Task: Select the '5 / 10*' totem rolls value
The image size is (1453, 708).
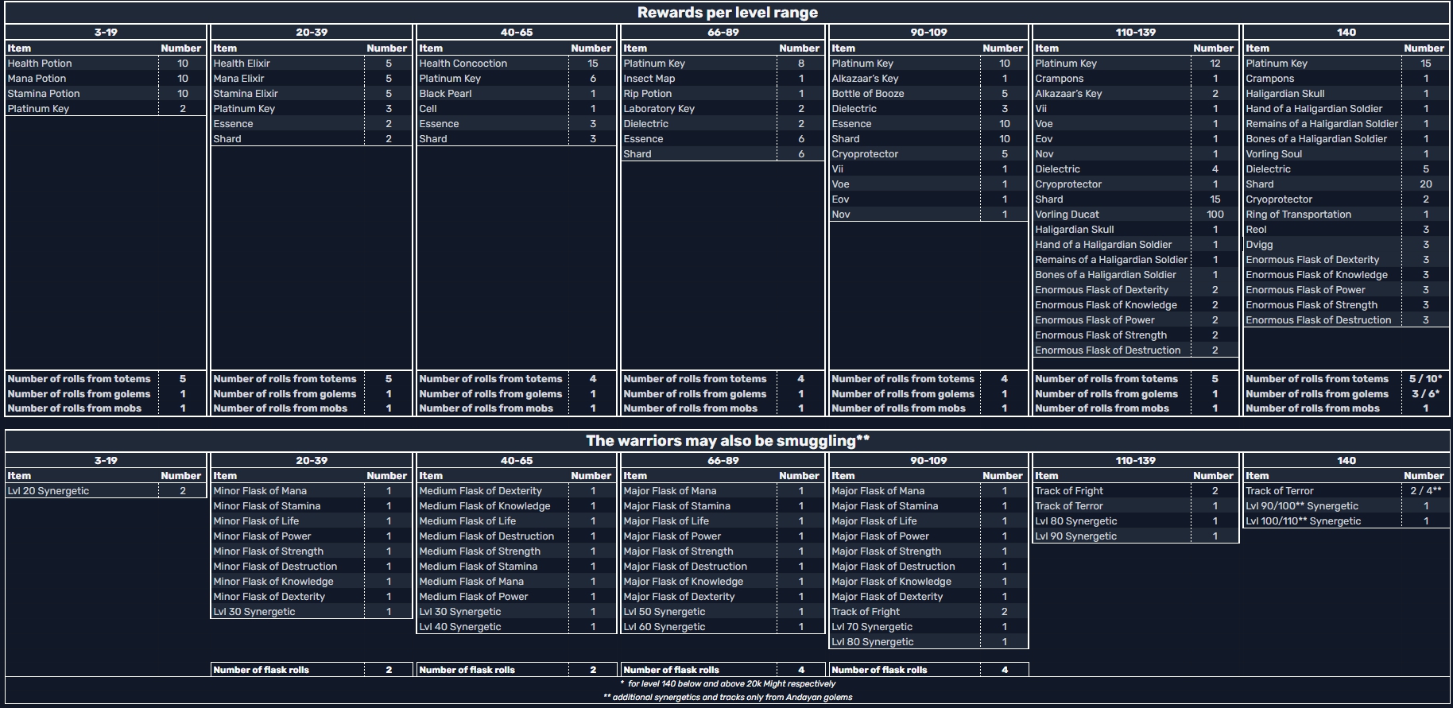Action: pyautogui.click(x=1426, y=379)
